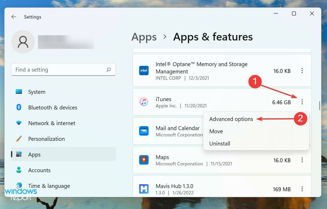Open the iTunes app icon entry
The width and height of the screenshot is (327, 209).
144,102
